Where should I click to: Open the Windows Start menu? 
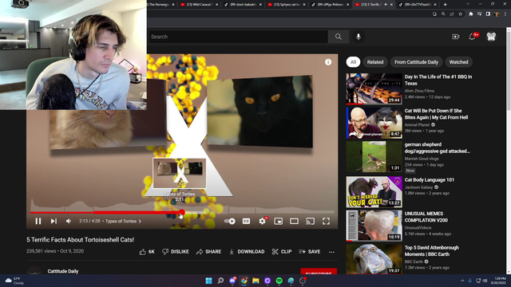tap(209, 281)
